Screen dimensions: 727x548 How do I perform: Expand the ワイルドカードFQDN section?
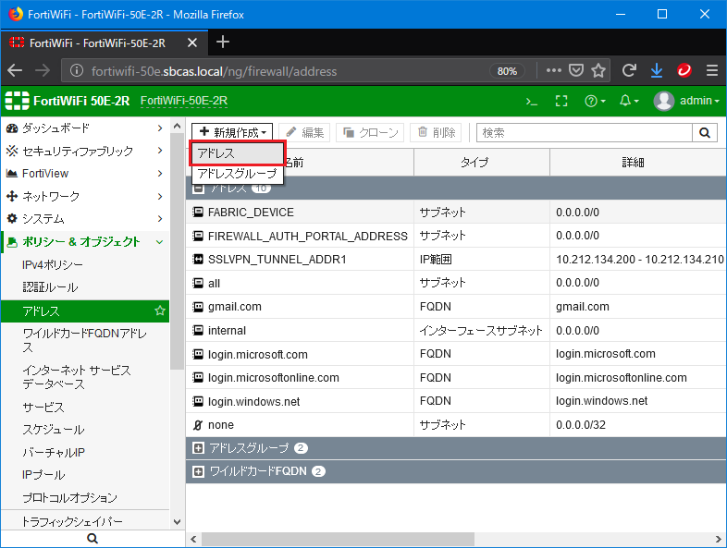[198, 471]
